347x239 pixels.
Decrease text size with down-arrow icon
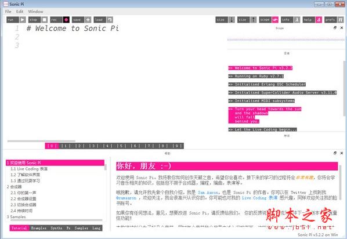pyautogui.click(x=232, y=20)
